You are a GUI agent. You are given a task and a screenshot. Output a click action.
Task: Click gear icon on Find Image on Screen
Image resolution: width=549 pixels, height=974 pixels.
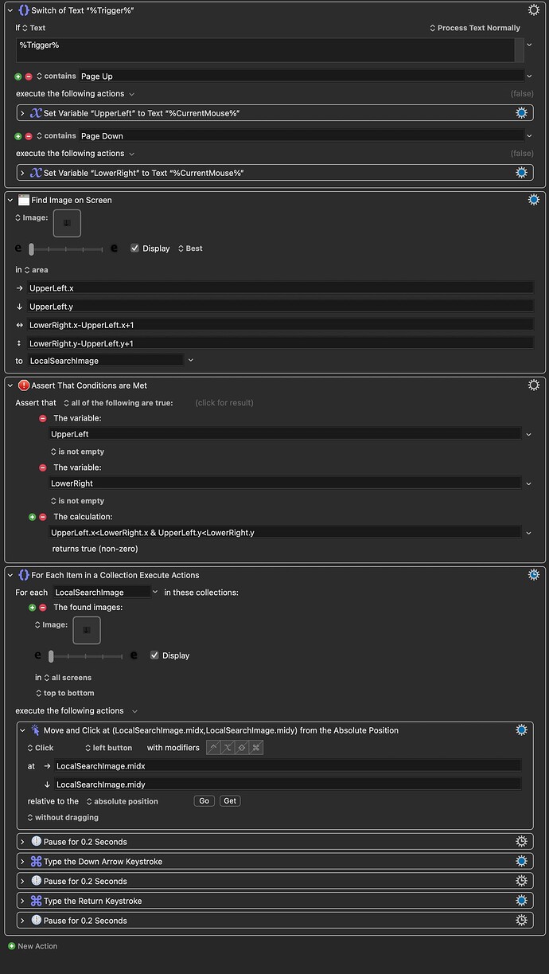click(533, 200)
